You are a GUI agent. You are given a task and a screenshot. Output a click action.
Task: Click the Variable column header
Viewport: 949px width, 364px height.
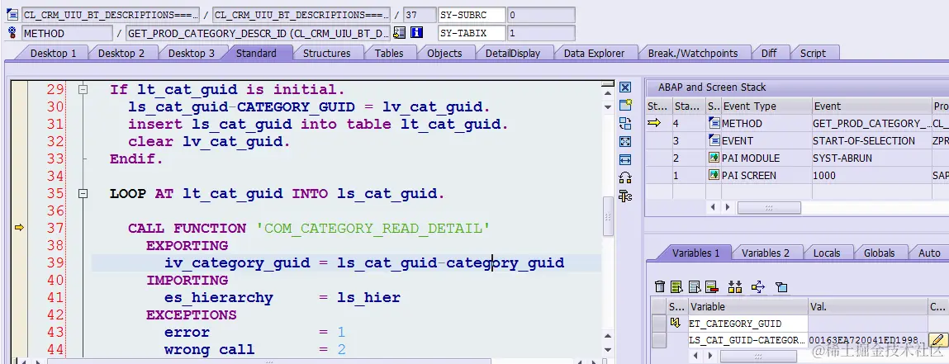point(747,306)
